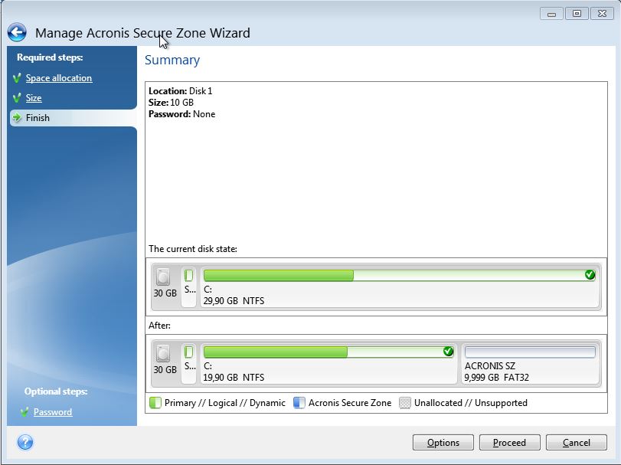The width and height of the screenshot is (621, 465).
Task: Click the 30 GB label in current disk state
Action: (165, 293)
